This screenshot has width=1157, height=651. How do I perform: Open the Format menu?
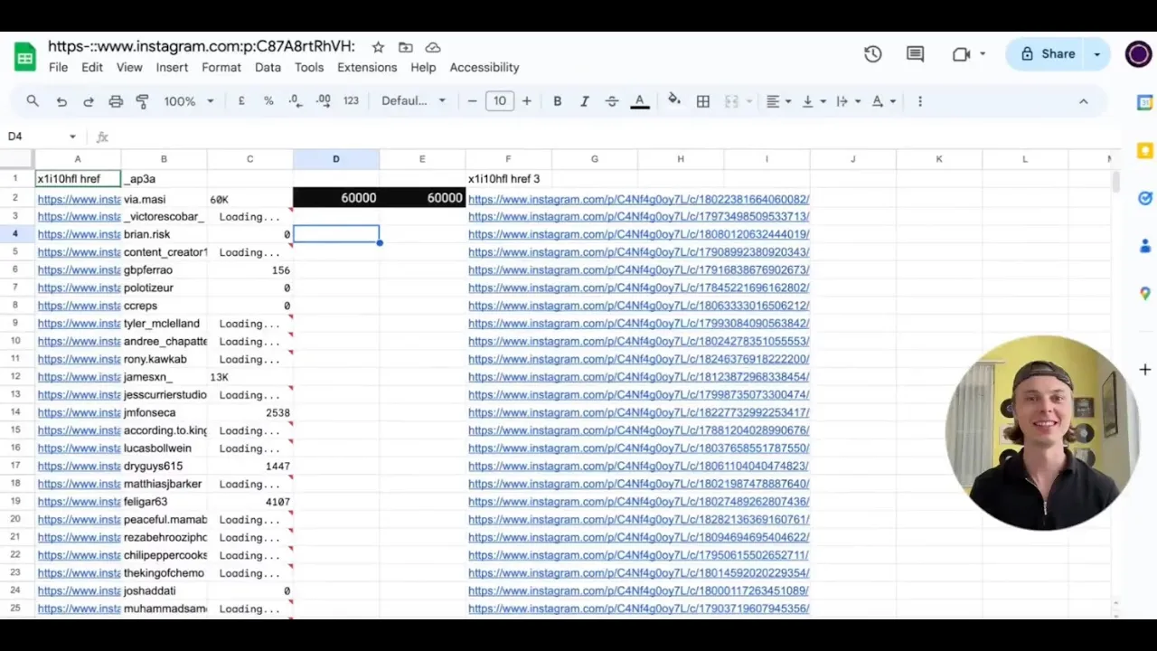221,68
